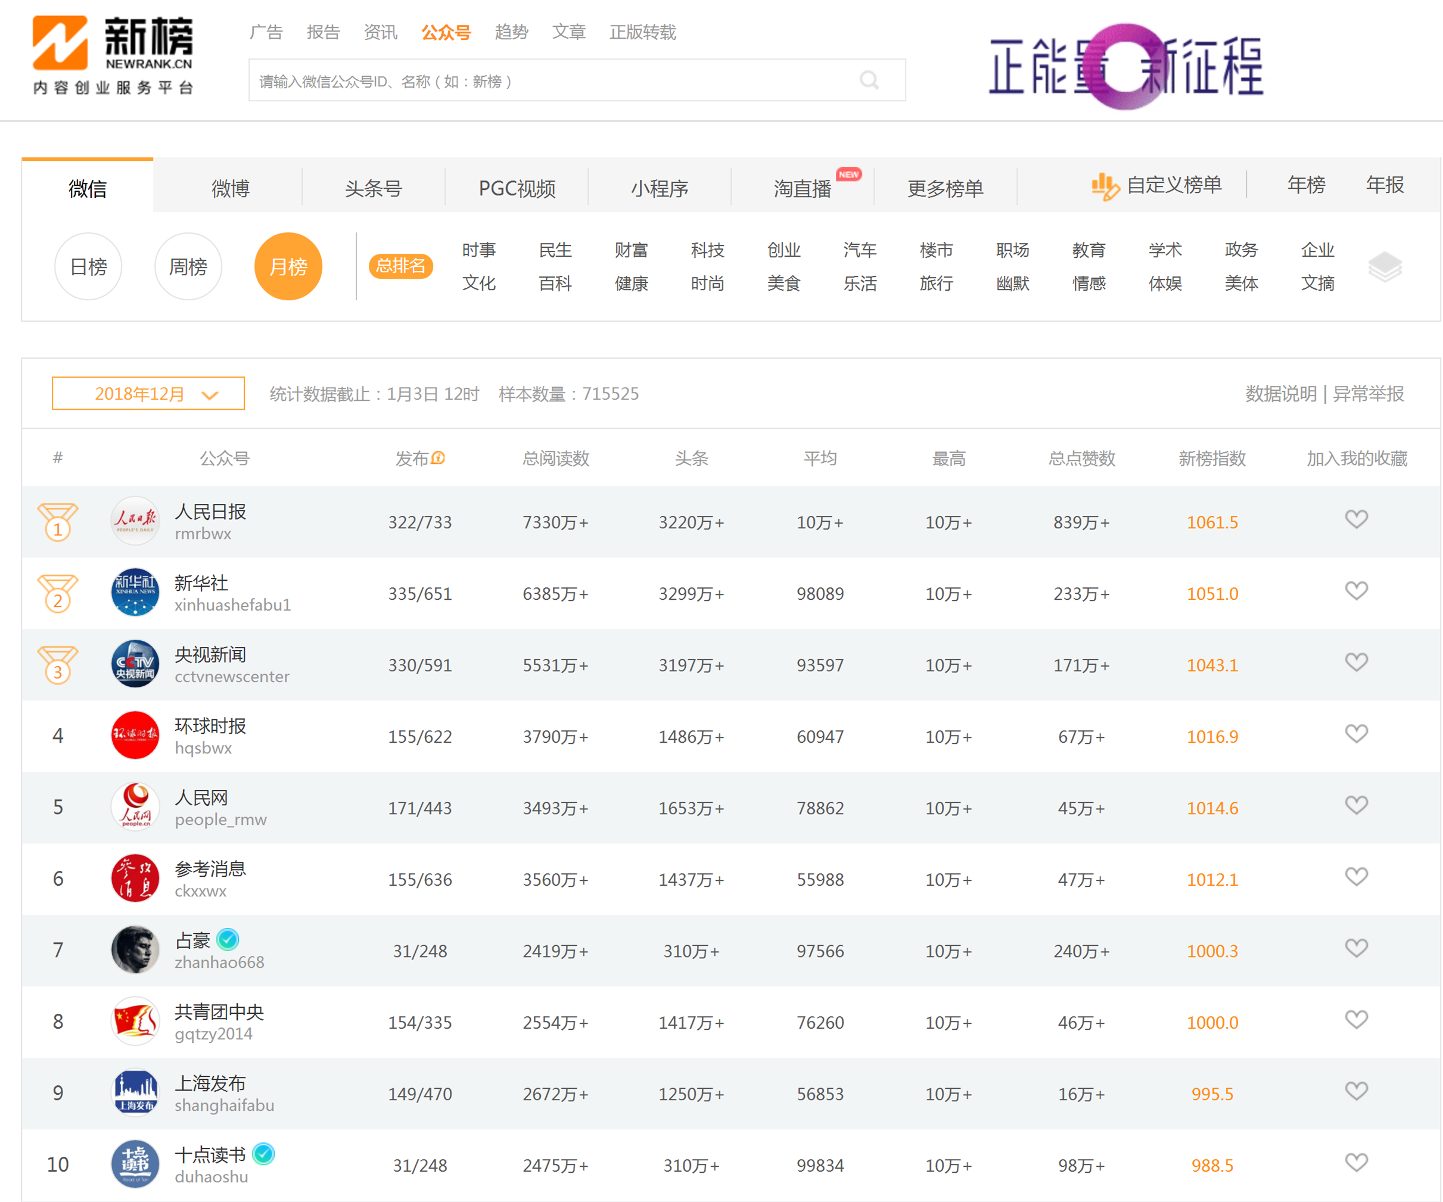
Task: Open the 人民日报 account avatar
Action: (x=135, y=521)
